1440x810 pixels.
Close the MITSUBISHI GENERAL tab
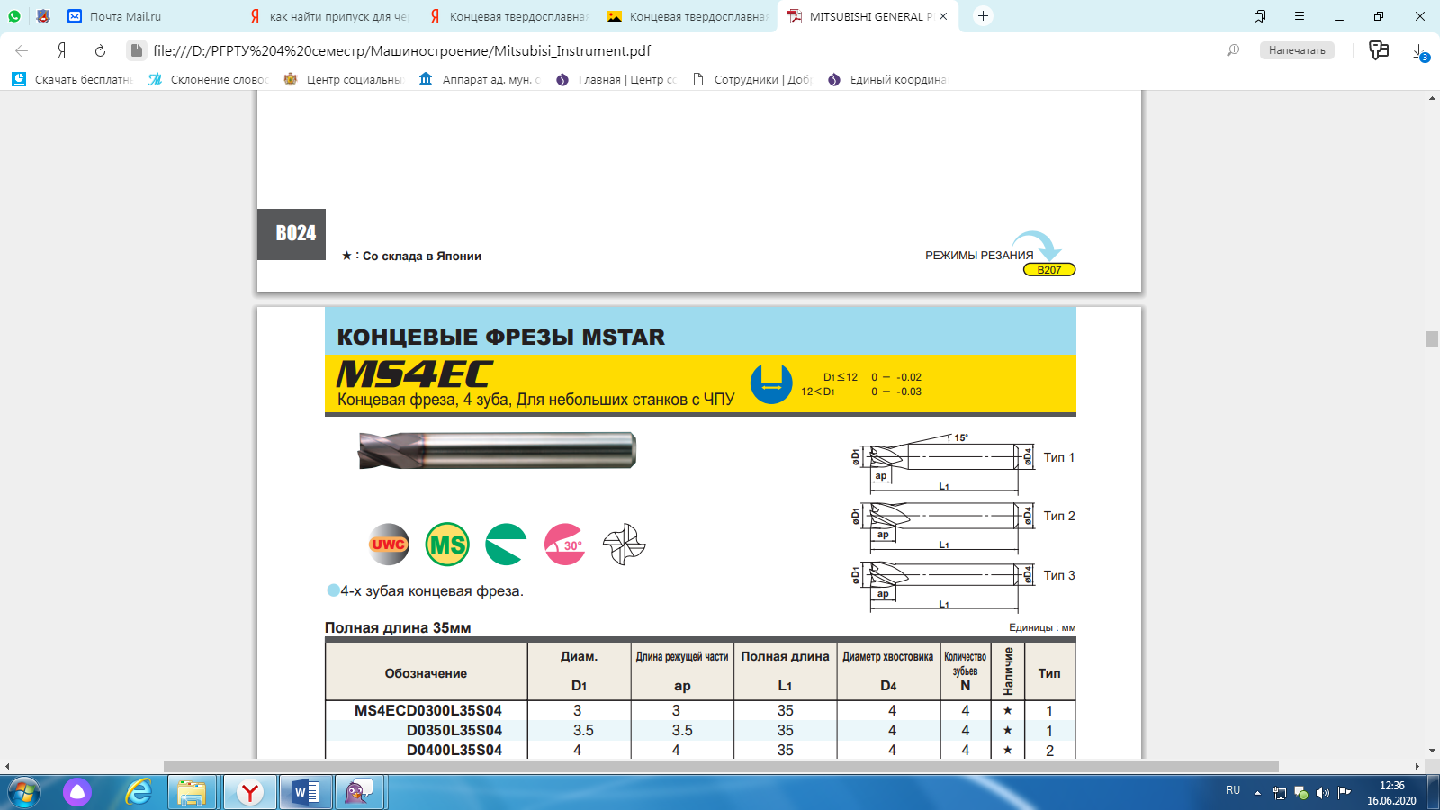(943, 16)
